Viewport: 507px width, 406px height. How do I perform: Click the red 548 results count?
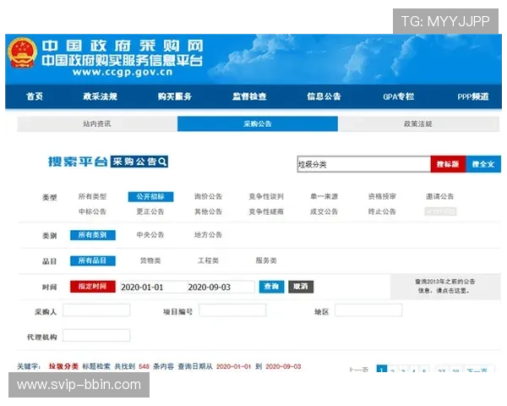tap(144, 366)
